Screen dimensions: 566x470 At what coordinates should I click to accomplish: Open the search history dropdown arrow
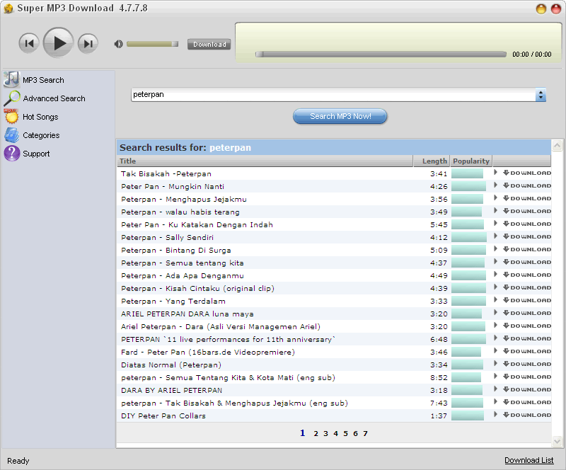[x=541, y=95]
